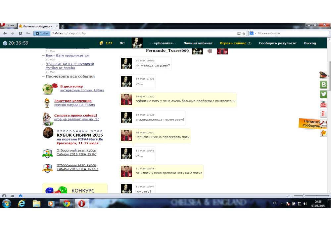Bookmark page with address bar star
331x231 pixels.
pos(244,33)
